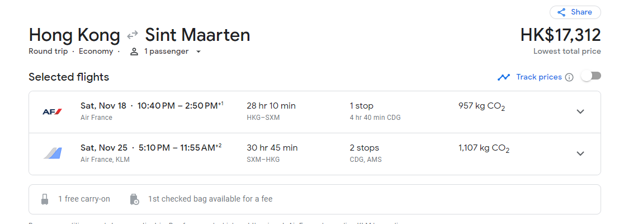The height and width of the screenshot is (224, 619).
Task: Click the Track prices link text
Action: [x=538, y=77]
